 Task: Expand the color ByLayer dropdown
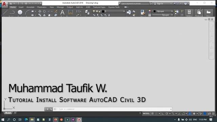(x=172, y=11)
